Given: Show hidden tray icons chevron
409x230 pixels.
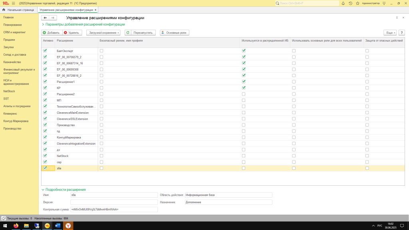Looking at the screenshot, I should pos(373,226).
